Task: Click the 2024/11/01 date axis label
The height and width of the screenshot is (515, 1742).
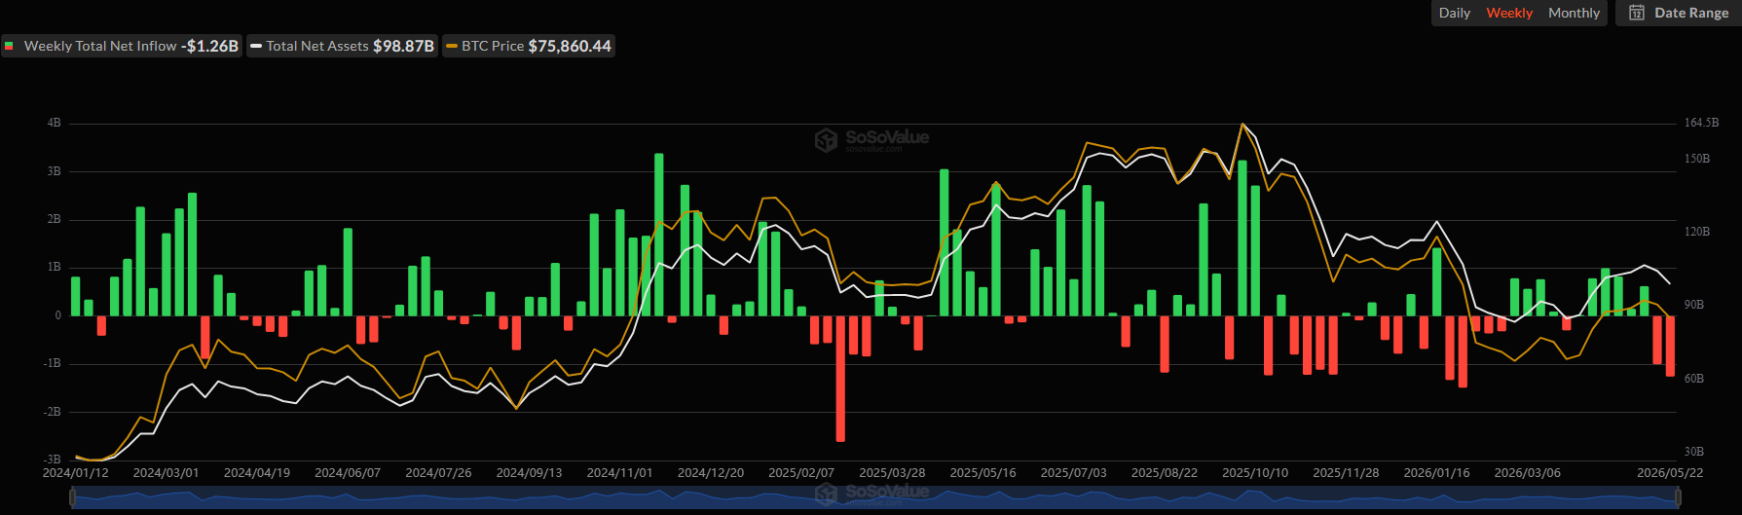Action: click(619, 472)
